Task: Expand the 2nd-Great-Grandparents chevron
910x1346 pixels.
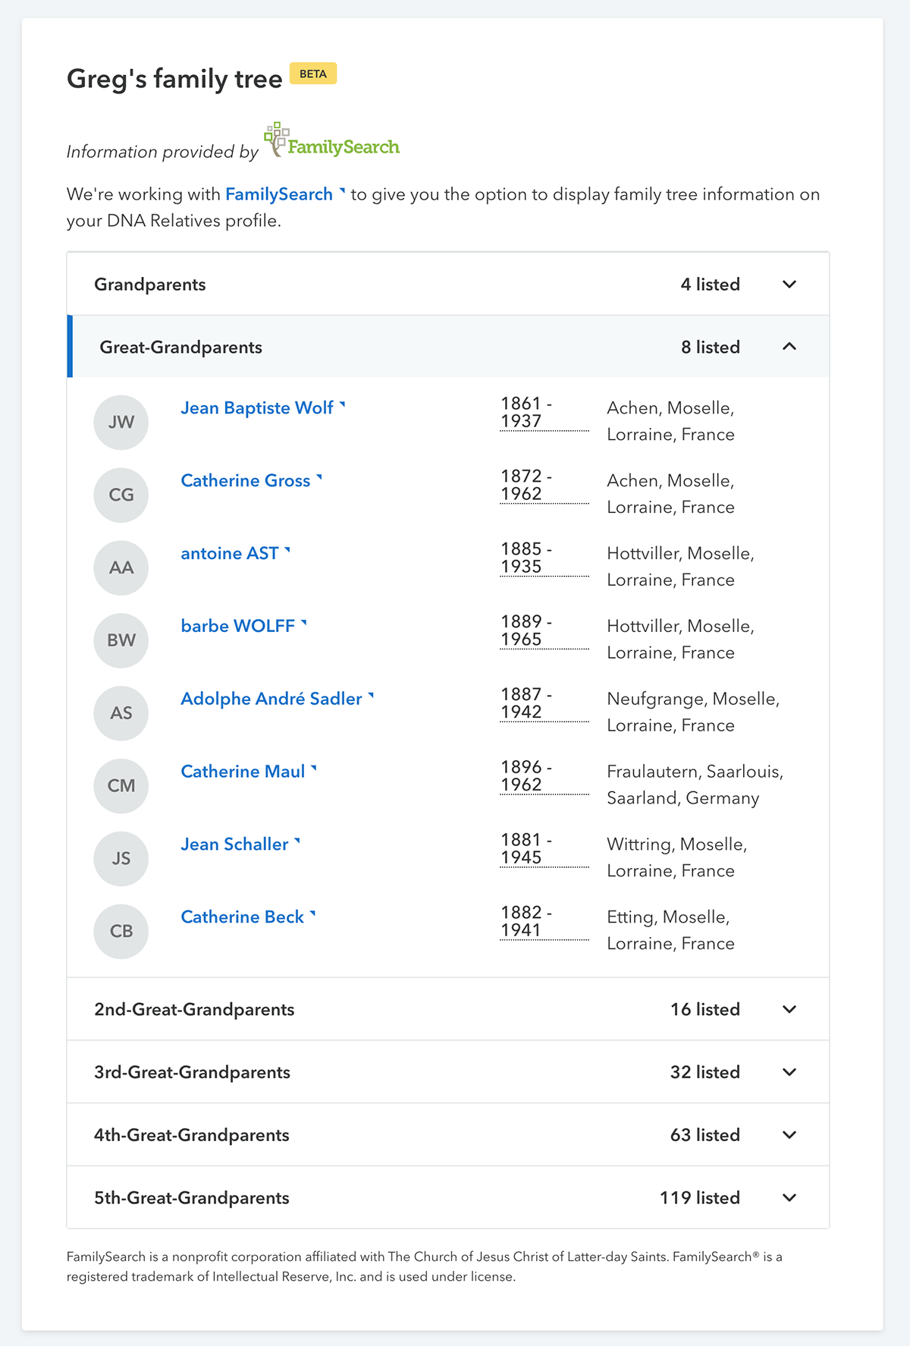Action: click(789, 1009)
